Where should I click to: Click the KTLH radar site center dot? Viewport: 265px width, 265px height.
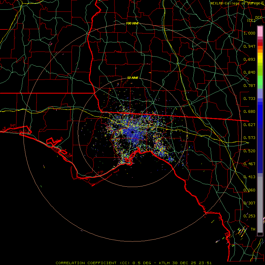pyautogui.click(x=132, y=132)
